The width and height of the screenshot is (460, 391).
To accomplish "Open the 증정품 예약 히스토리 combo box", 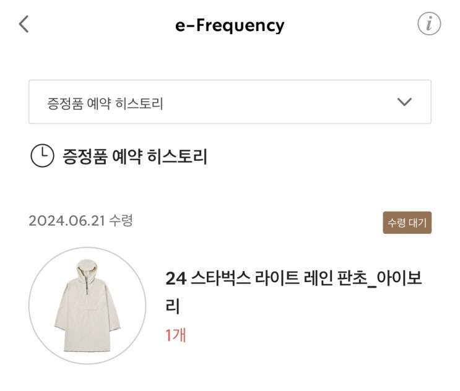I will (x=230, y=102).
